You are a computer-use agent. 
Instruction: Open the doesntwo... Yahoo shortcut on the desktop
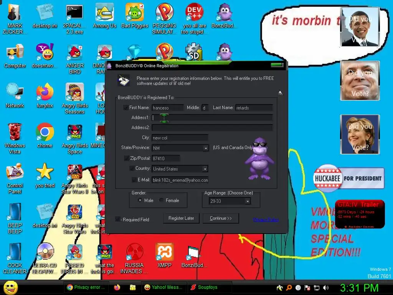pos(45,56)
